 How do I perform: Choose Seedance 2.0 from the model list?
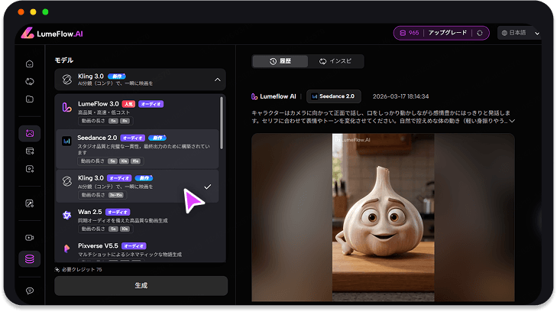[x=137, y=149]
